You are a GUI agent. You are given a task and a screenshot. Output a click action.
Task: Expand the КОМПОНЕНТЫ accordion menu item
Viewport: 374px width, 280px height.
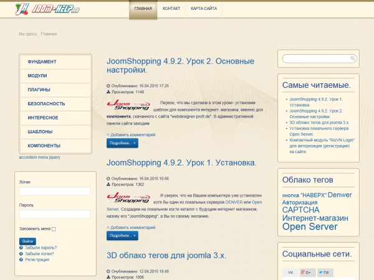coord(55,146)
